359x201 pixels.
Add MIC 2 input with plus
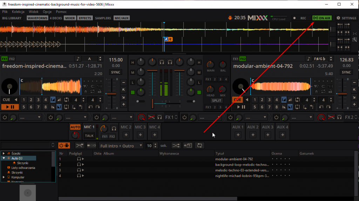pos(126,135)
